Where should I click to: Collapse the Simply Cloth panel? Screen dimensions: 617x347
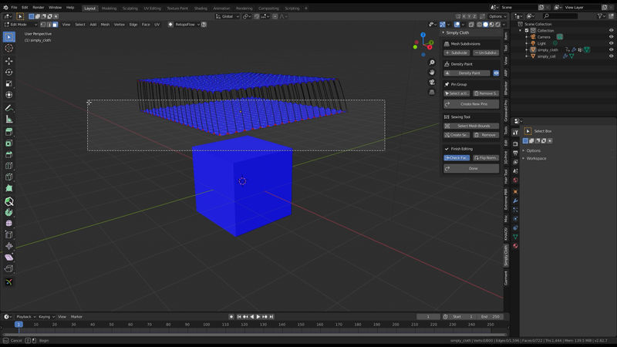pos(443,32)
